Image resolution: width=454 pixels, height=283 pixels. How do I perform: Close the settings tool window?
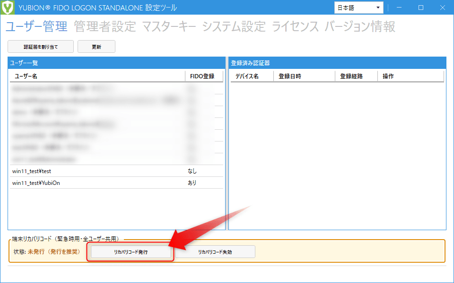pyautogui.click(x=443, y=8)
